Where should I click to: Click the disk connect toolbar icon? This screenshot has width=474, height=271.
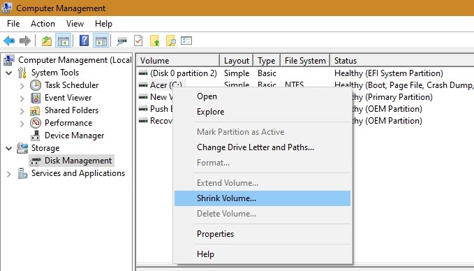coord(122,41)
